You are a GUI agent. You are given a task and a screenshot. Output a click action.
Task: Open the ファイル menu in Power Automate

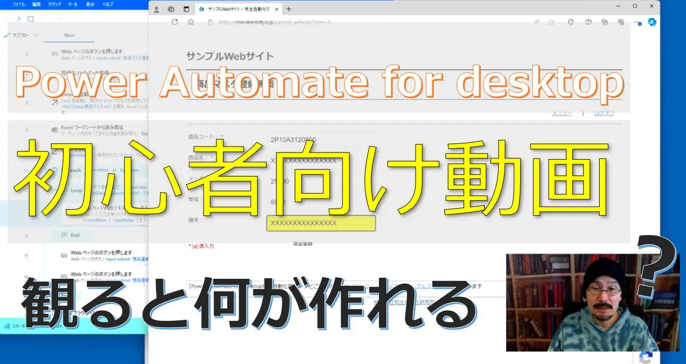[18, 4]
